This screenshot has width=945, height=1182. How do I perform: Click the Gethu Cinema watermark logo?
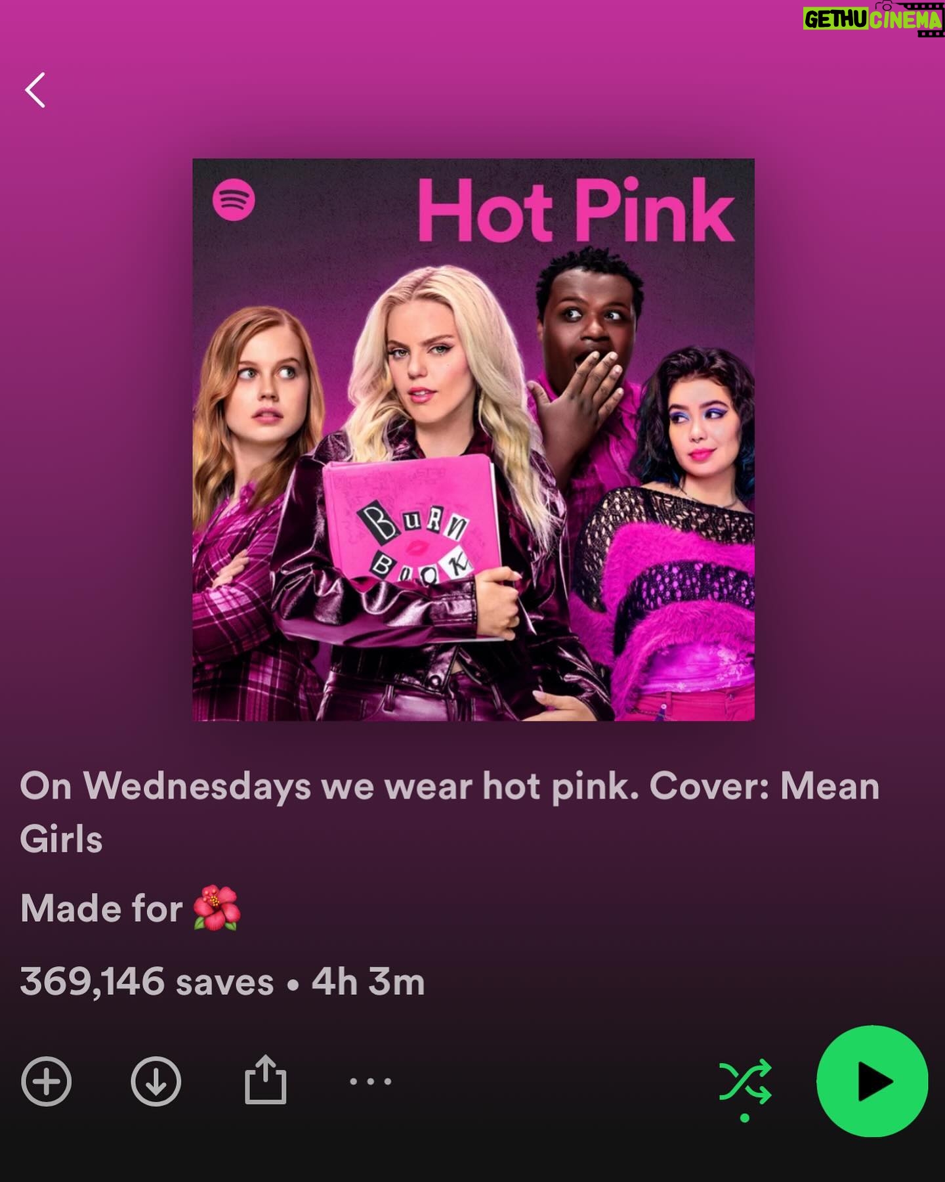click(873, 18)
